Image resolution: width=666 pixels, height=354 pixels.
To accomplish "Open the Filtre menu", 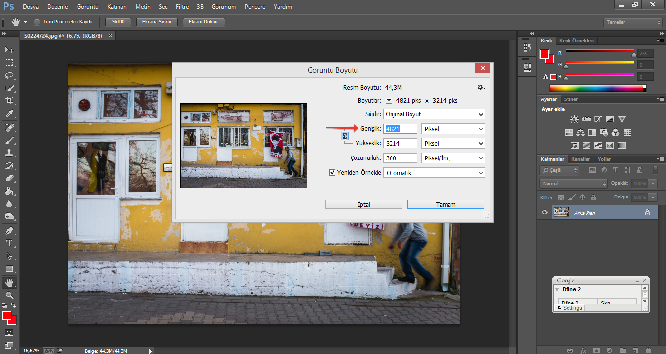I will (x=182, y=7).
